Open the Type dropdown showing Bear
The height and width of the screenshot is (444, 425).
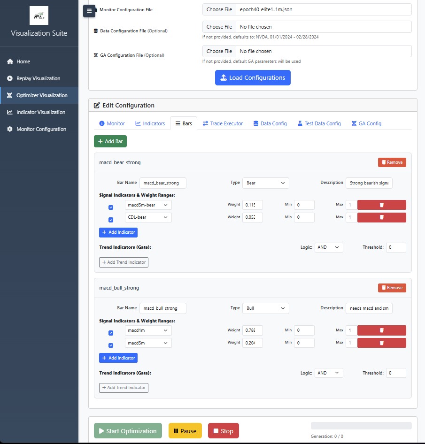pyautogui.click(x=265, y=183)
